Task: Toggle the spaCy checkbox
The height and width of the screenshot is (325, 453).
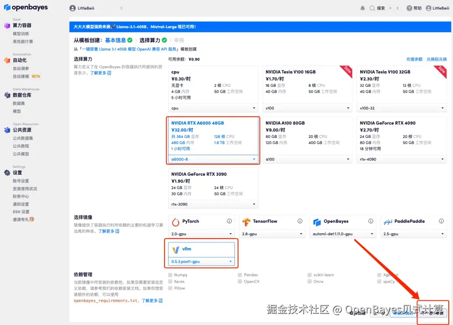Action: [x=379, y=281]
